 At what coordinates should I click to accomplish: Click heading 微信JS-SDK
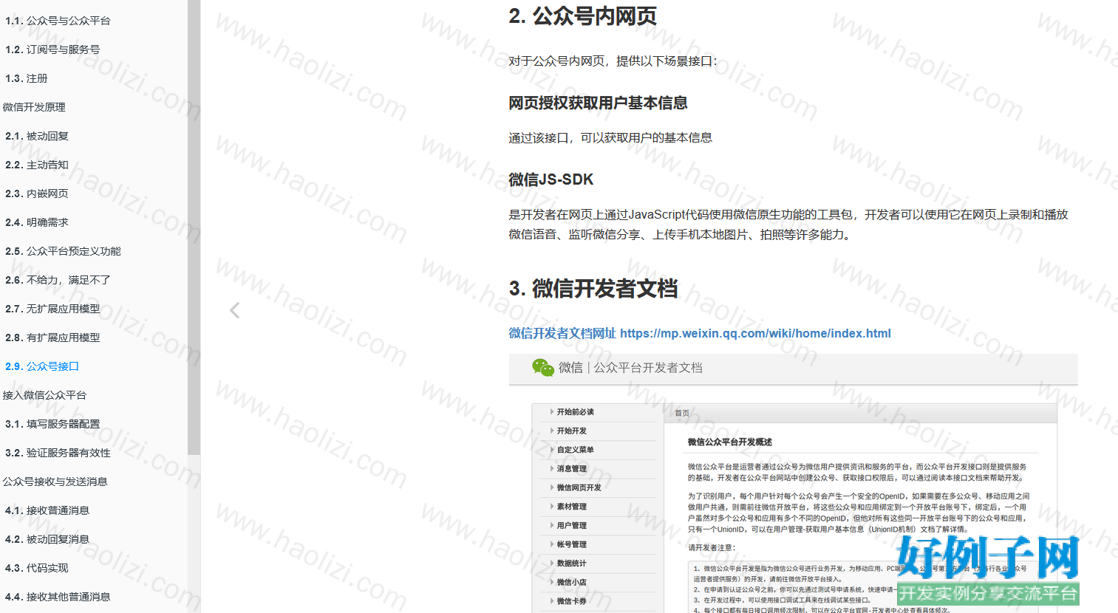click(x=551, y=179)
